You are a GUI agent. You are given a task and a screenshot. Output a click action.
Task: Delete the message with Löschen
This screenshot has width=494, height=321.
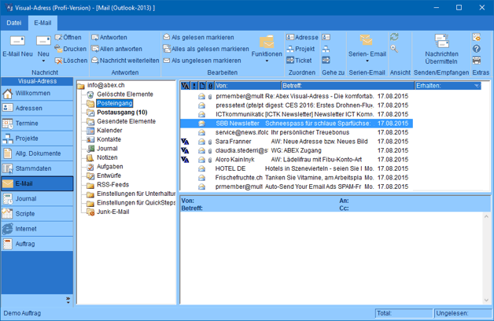pyautogui.click(x=71, y=61)
